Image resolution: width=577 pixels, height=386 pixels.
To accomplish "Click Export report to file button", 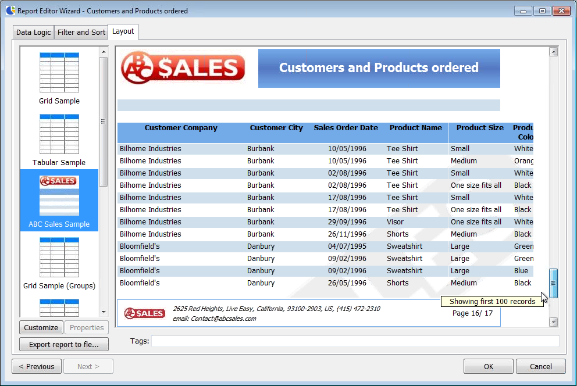I will [64, 344].
